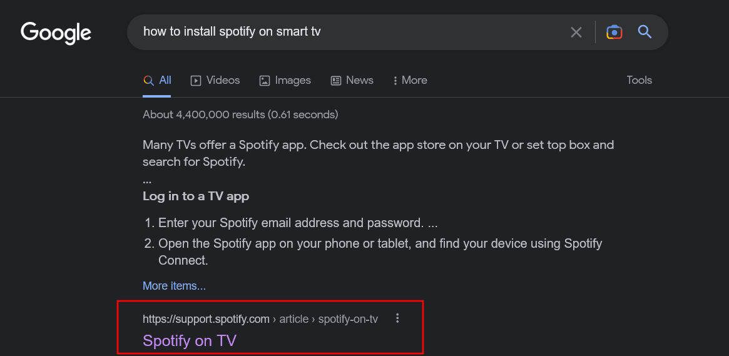The width and height of the screenshot is (729, 356).
Task: Switch to the Videos tab
Action: [x=215, y=80]
